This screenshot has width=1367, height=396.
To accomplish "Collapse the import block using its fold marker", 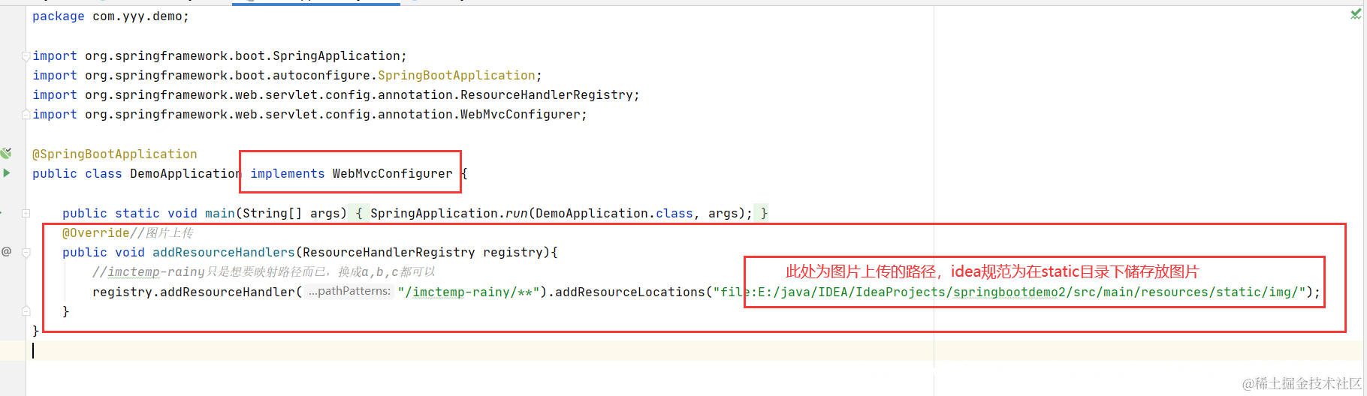I will point(26,55).
